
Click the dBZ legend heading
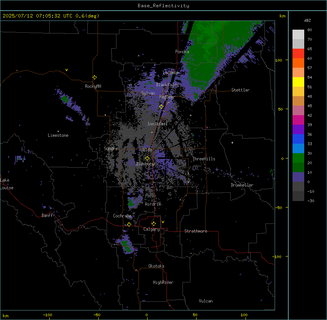(307, 21)
